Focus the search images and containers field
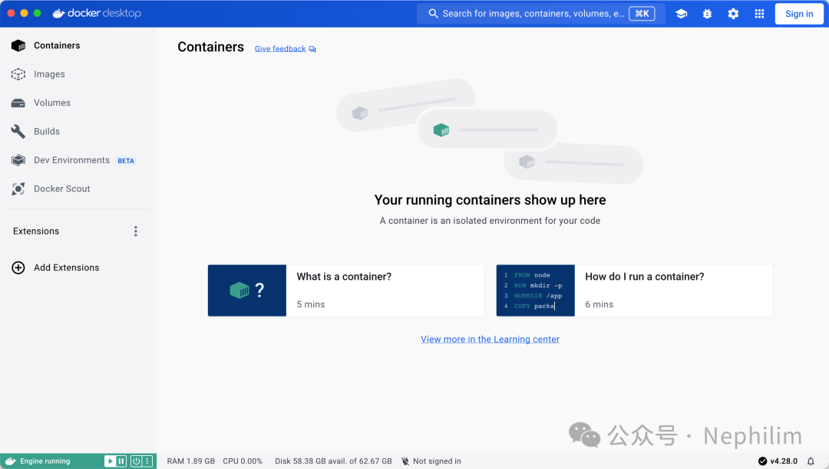829x469 pixels. coord(541,14)
